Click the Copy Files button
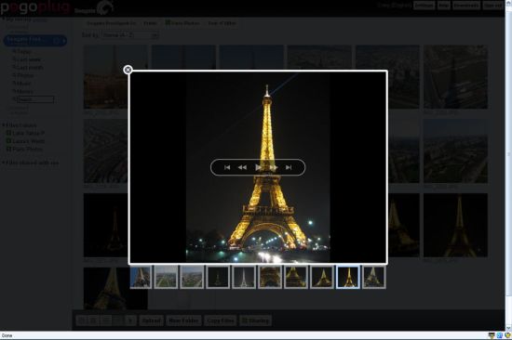This screenshot has width=512, height=340. (x=221, y=320)
